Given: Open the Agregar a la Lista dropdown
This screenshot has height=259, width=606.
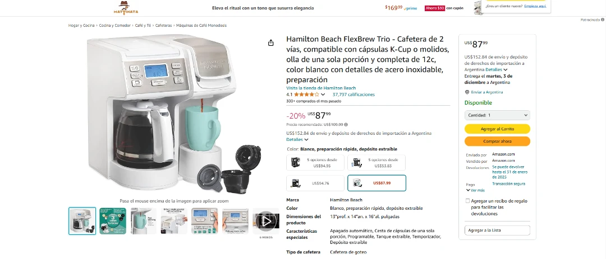Looking at the screenshot, I should click(497, 230).
